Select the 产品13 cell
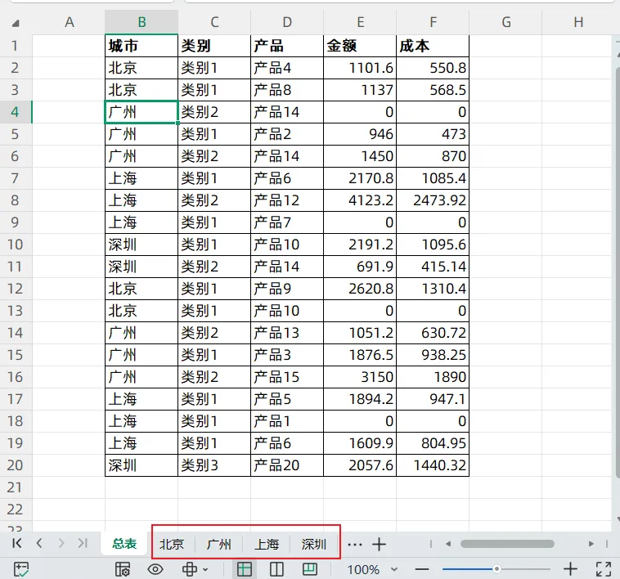The image size is (620, 579). (x=287, y=333)
